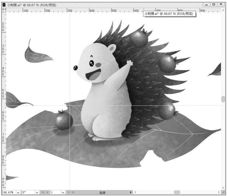Maximize the 小刺猬.ai document window
Image resolution: width=227 pixels, height=196 pixels.
pyautogui.click(x=214, y=5)
